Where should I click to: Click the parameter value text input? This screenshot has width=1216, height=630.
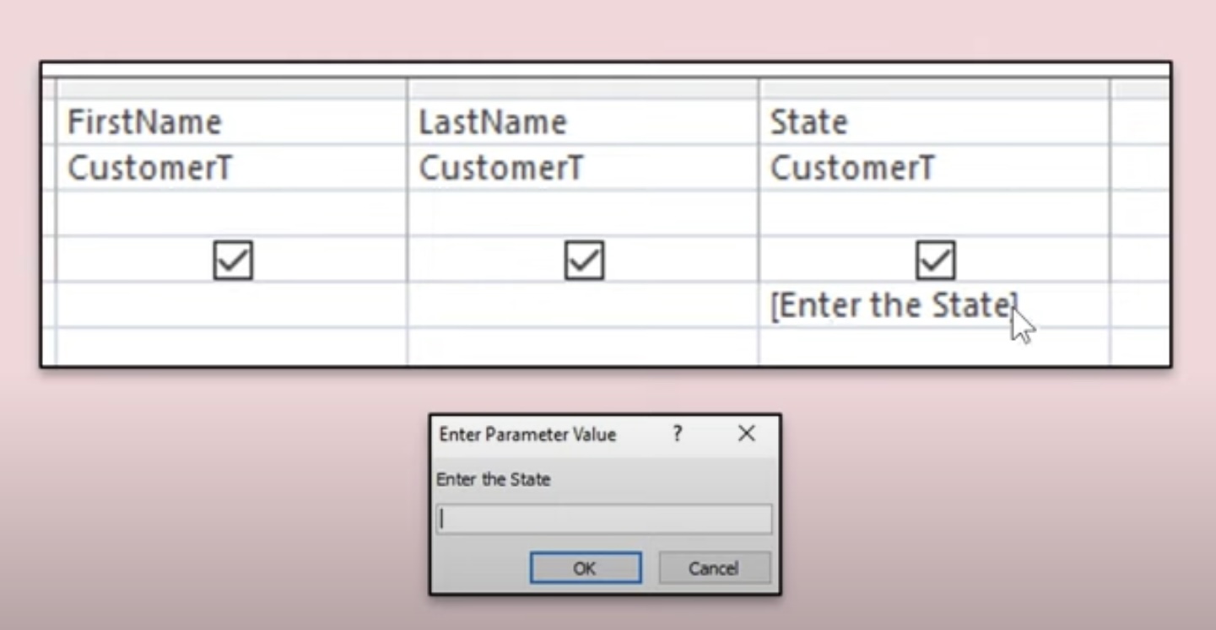point(603,518)
